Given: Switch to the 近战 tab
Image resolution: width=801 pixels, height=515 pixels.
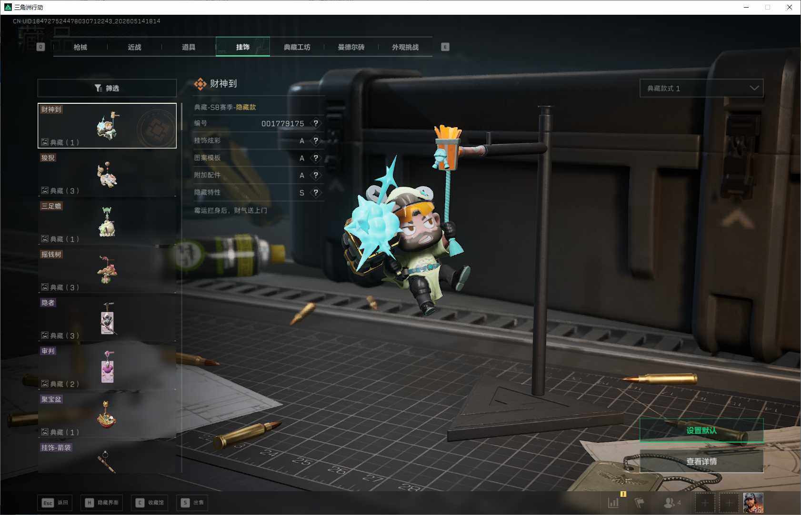Looking at the screenshot, I should pyautogui.click(x=135, y=47).
